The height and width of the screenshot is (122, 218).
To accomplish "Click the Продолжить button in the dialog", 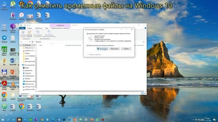I will (x=102, y=49).
